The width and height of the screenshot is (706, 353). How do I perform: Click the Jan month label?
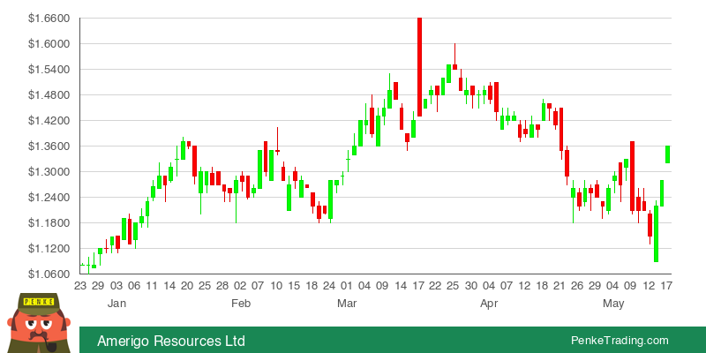pos(116,304)
